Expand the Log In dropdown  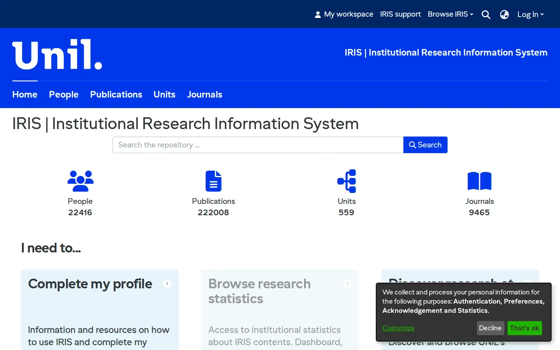(531, 14)
